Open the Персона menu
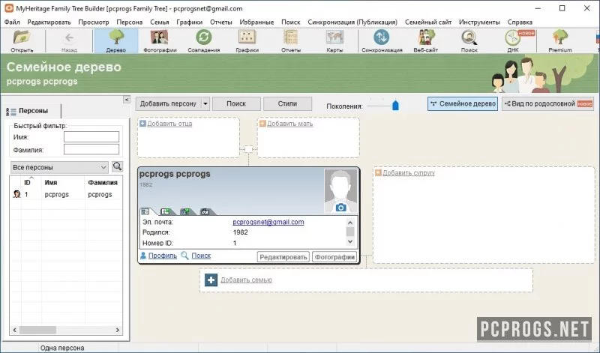This screenshot has width=600, height=353. click(130, 22)
